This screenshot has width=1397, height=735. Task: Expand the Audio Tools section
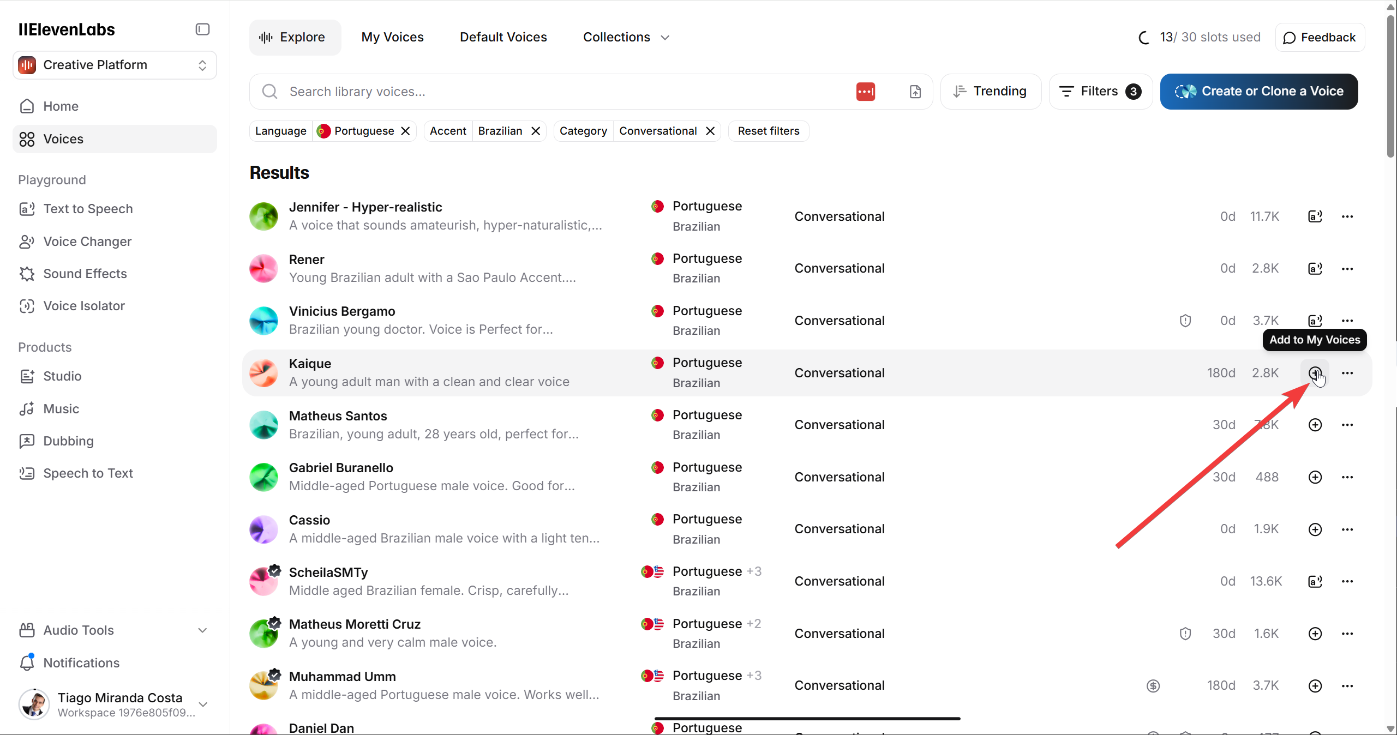pos(115,630)
